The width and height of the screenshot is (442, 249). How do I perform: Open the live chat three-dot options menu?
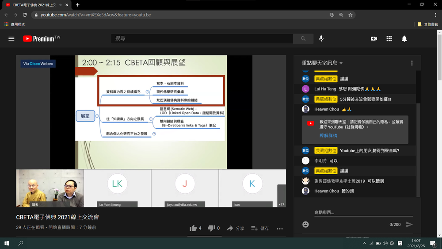pos(412,63)
